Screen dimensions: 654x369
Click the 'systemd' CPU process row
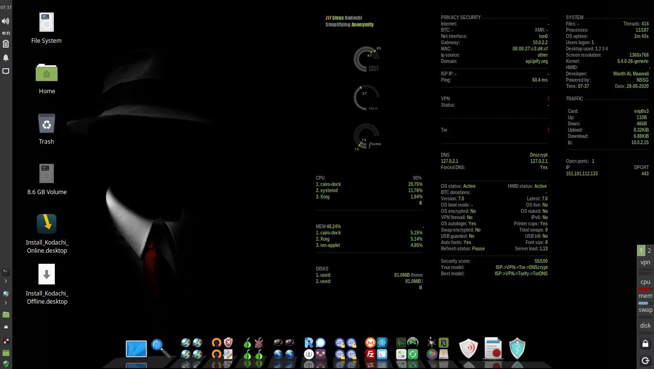pos(369,191)
